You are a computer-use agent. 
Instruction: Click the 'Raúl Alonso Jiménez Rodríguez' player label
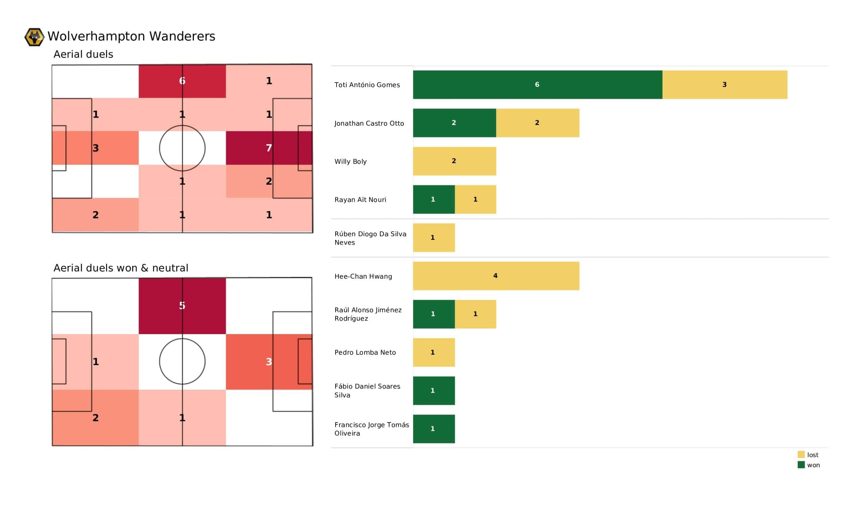(x=368, y=314)
